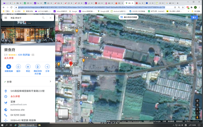Image resolution: width=203 pixels, height=127 pixels.
Task: Open the 其他書籤 bookmarks folder
Action: [196, 11]
